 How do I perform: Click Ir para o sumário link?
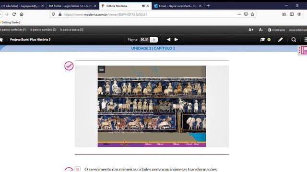coord(43,30)
